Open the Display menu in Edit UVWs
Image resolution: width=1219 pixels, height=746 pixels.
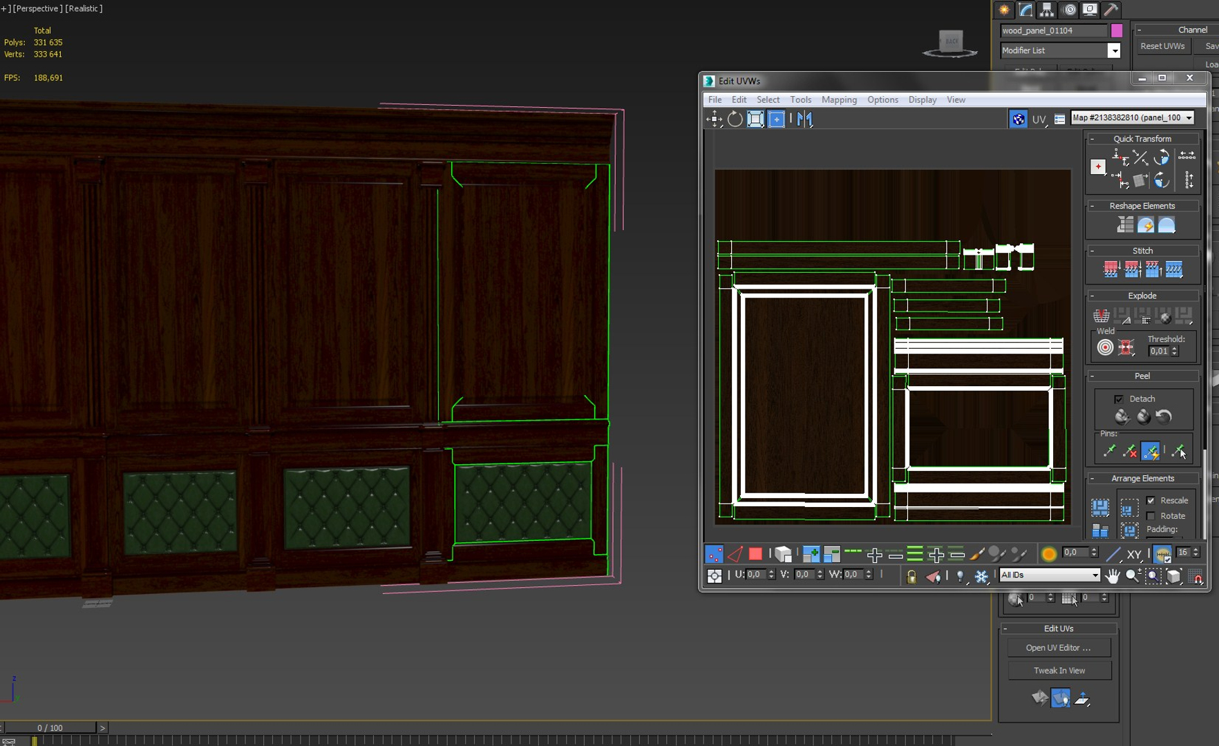pyautogui.click(x=922, y=99)
